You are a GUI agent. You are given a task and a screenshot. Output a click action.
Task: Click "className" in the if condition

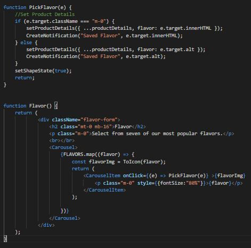click(x=65, y=21)
